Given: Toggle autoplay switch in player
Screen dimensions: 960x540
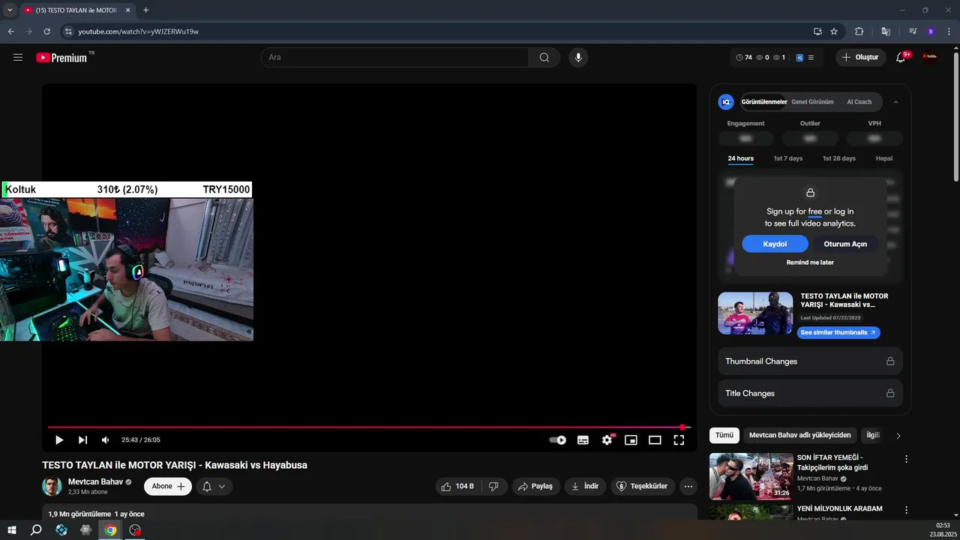Looking at the screenshot, I should tap(557, 440).
